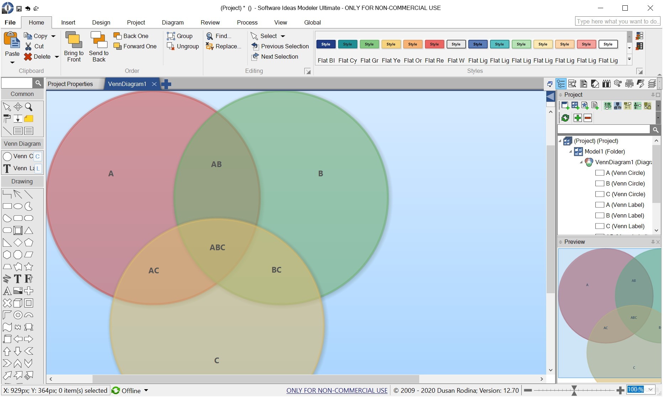Viewport: 663px width, 397px height.
Task: Switch to the Design ribbon tab
Action: pyautogui.click(x=101, y=22)
